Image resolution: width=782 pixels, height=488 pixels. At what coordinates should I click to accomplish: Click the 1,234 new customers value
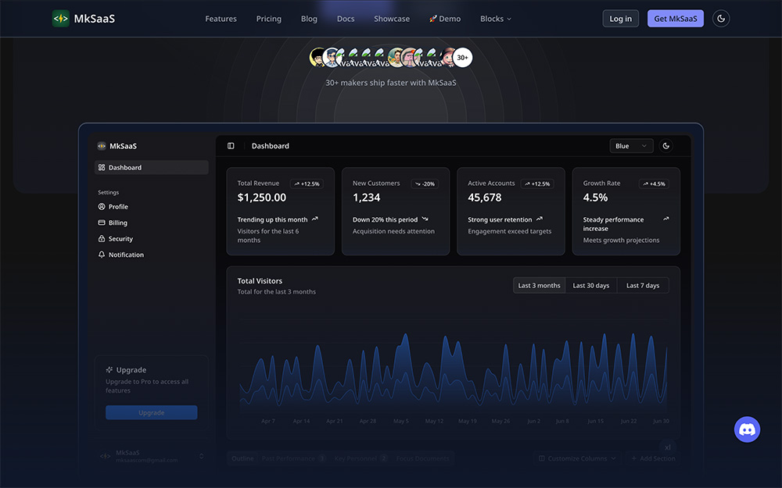(367, 198)
